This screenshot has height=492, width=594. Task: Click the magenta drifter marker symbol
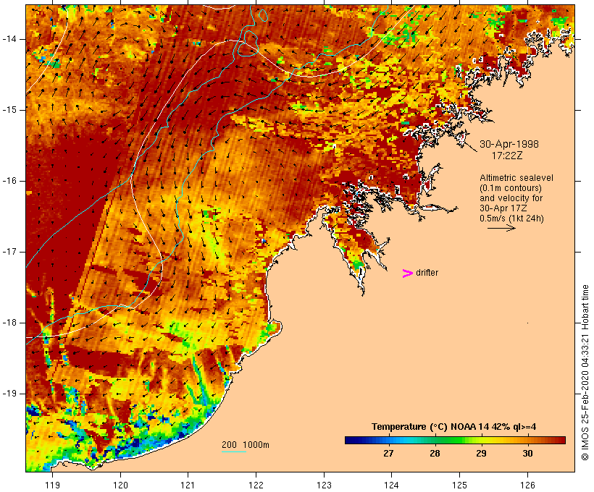click(407, 273)
